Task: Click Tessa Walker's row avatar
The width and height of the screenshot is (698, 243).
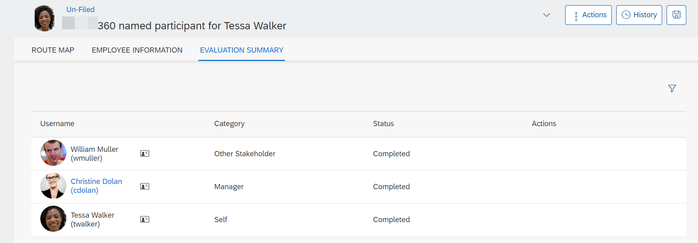Action: click(x=53, y=219)
